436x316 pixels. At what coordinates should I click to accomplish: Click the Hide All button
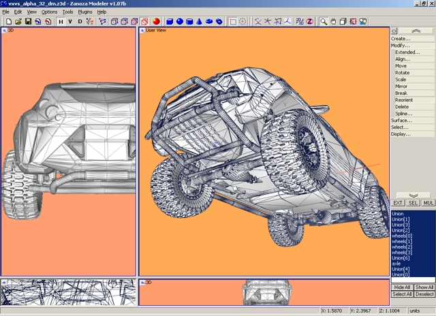click(x=401, y=287)
